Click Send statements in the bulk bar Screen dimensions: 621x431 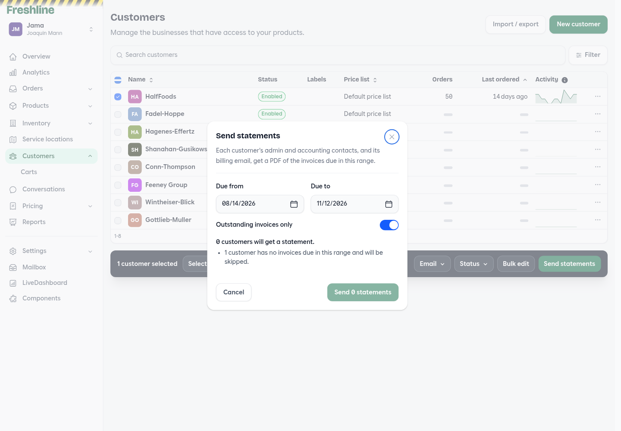(569, 264)
